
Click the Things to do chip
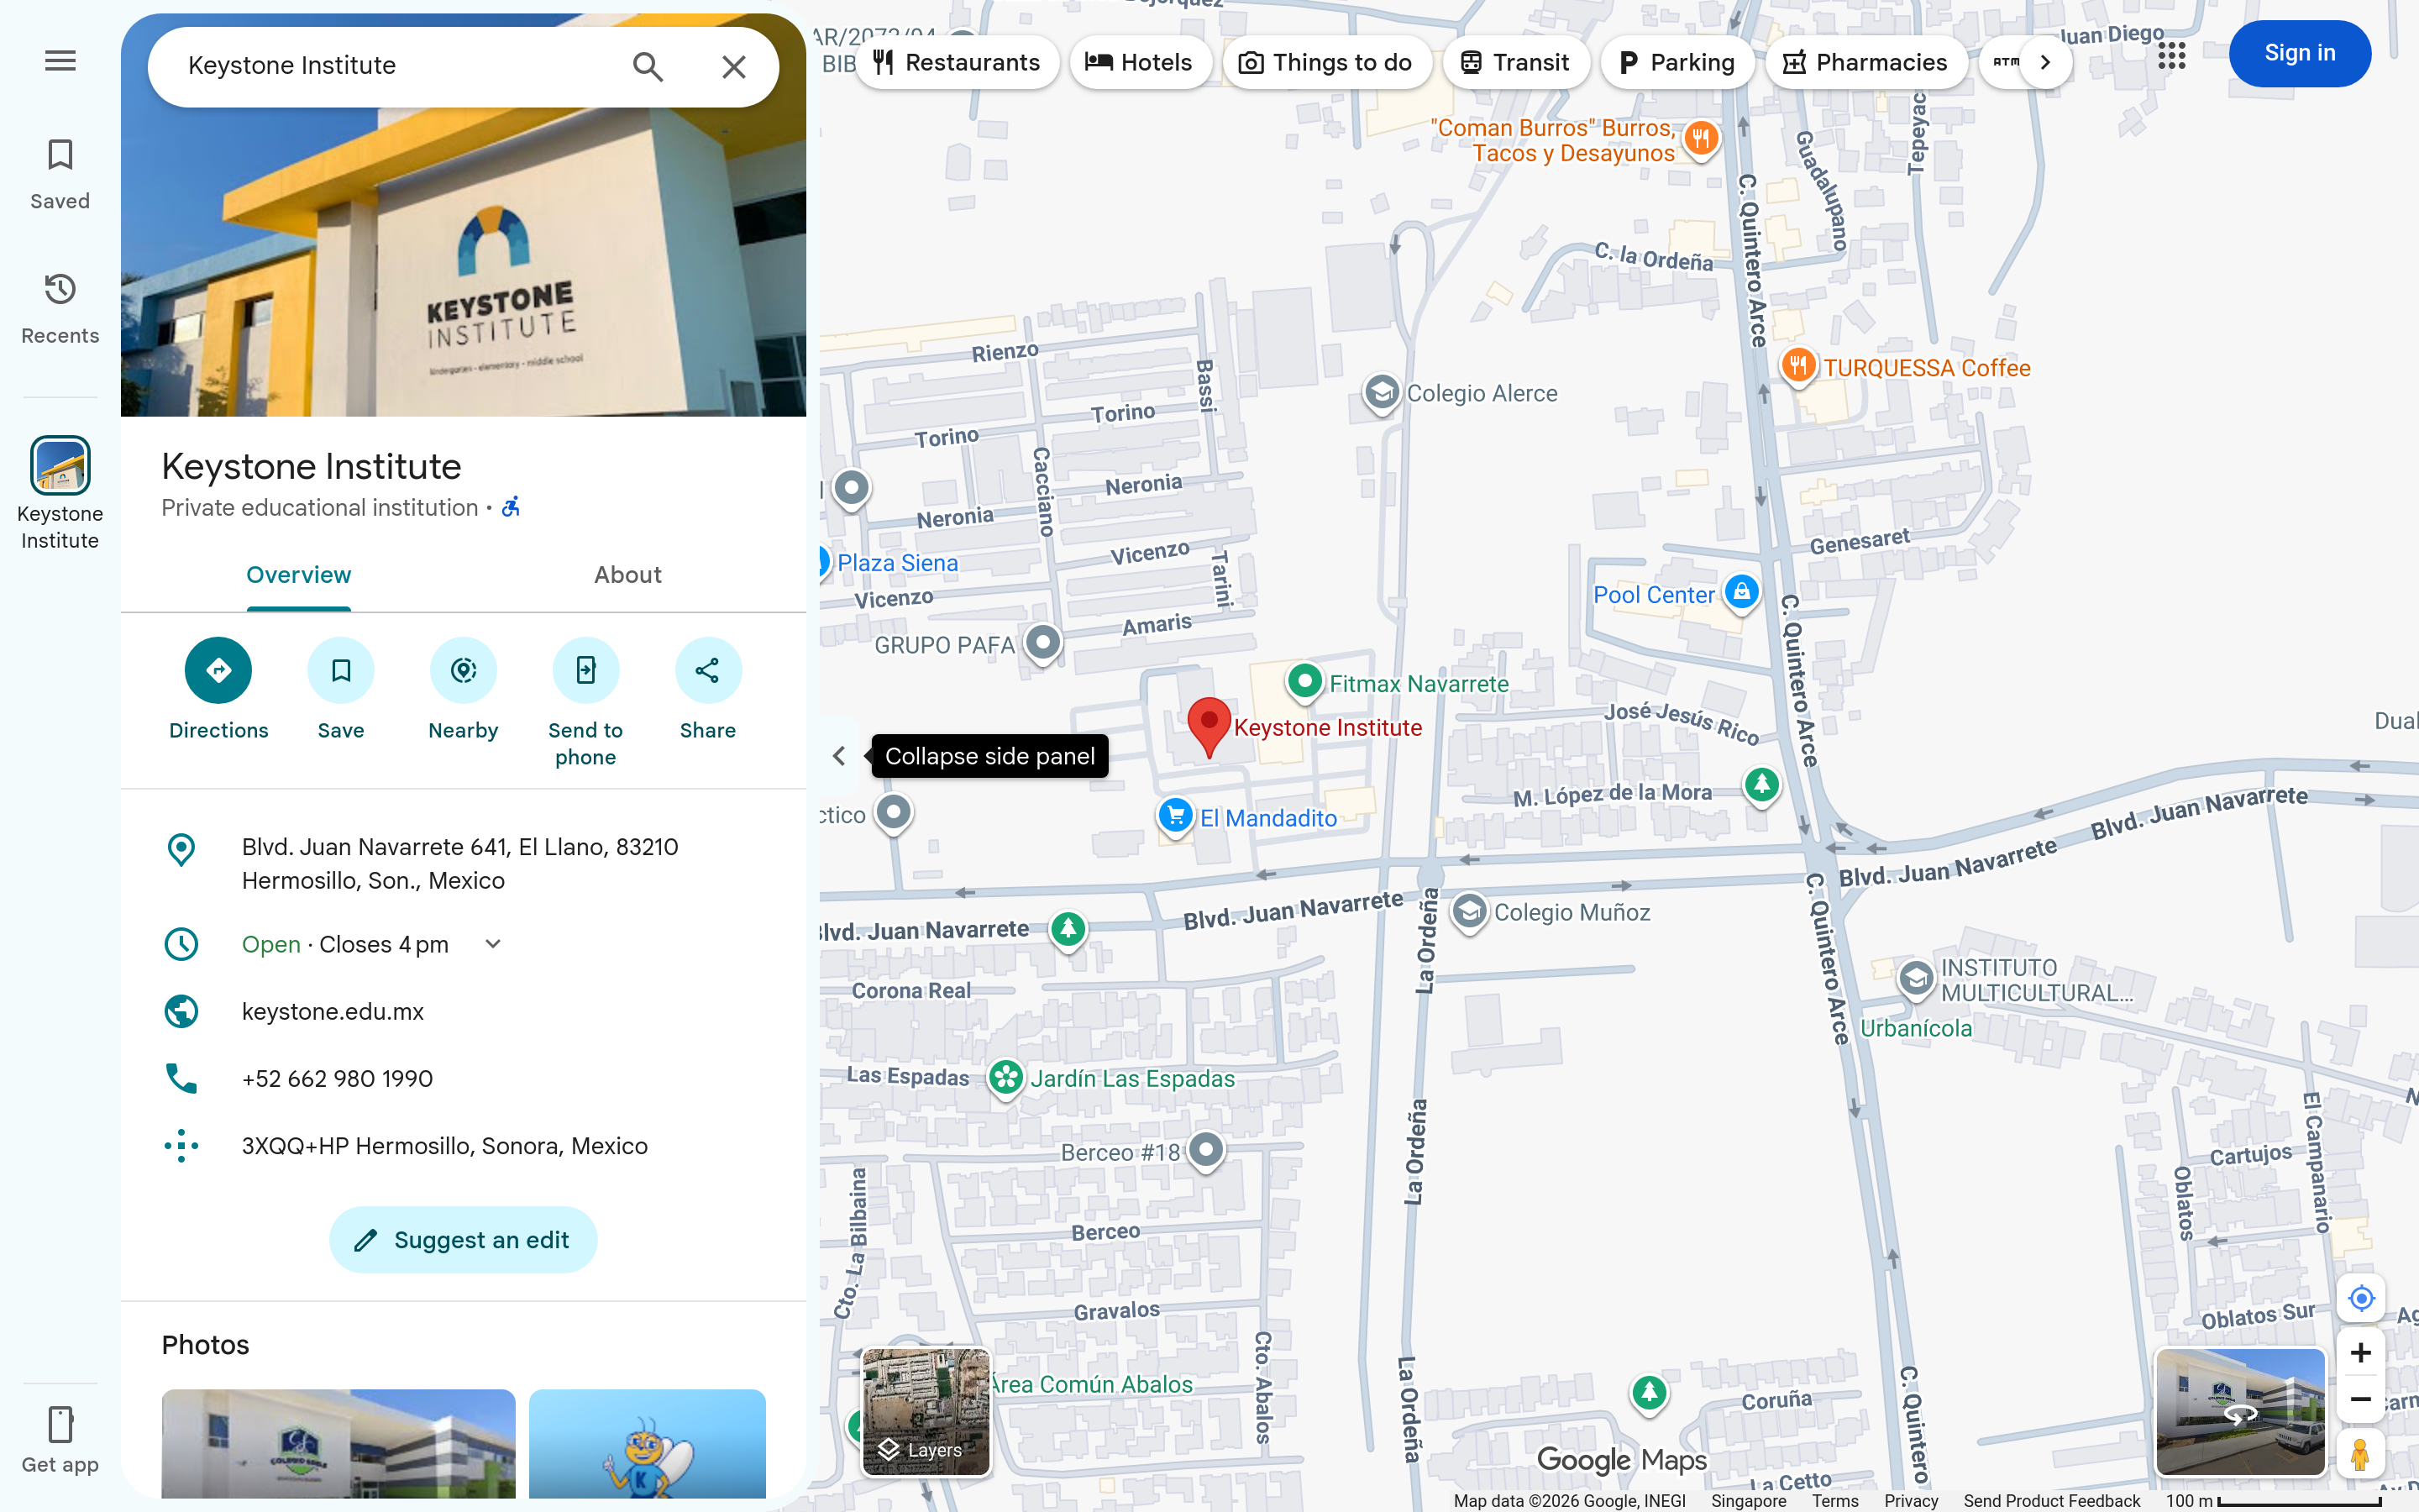click(x=1326, y=62)
